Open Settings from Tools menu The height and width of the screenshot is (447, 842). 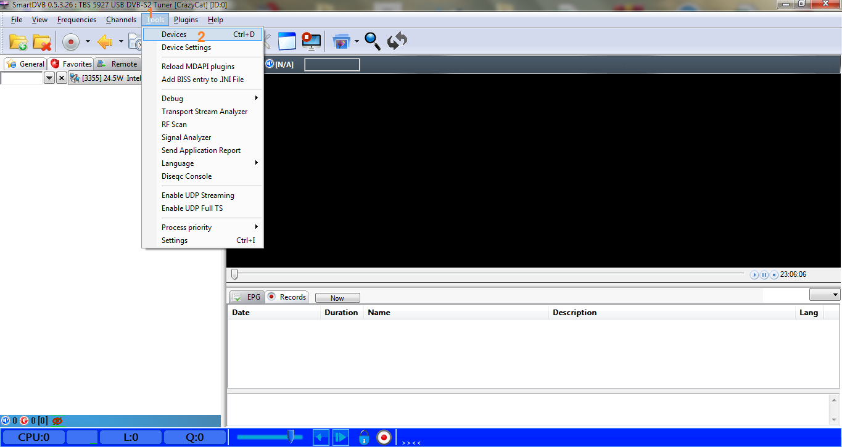(x=203, y=240)
